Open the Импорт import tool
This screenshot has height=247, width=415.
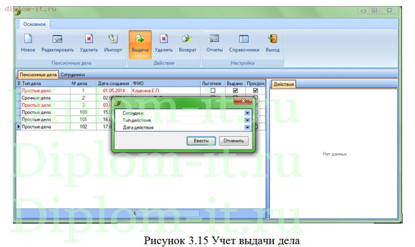click(113, 39)
